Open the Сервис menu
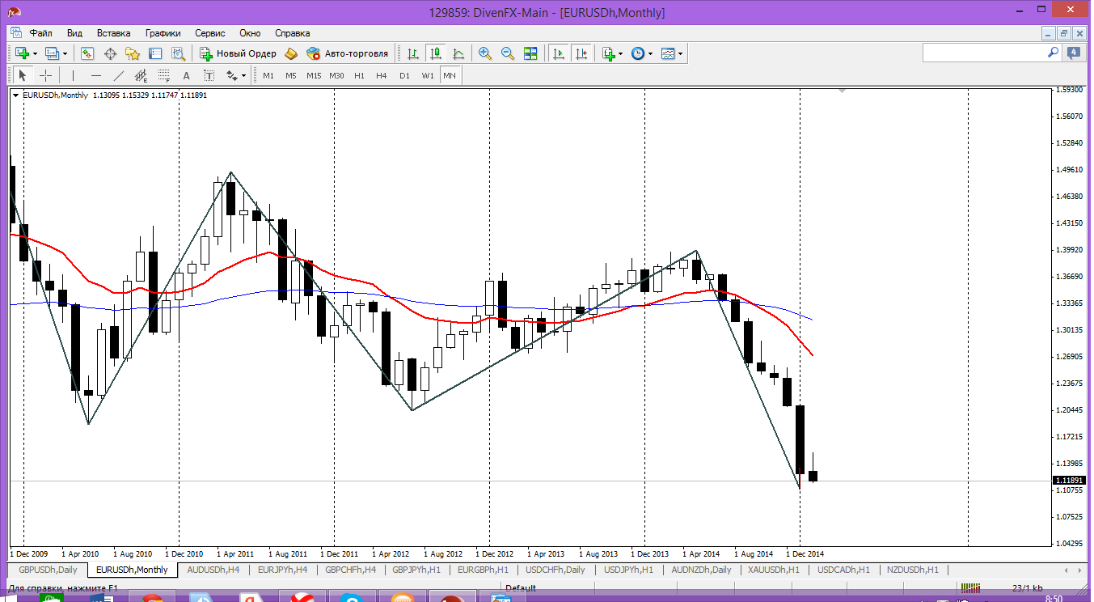 pyautogui.click(x=209, y=33)
